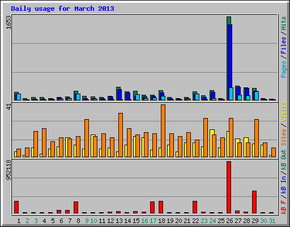
Task: Click the Sites legend label
Action: pyautogui.click(x=283, y=137)
